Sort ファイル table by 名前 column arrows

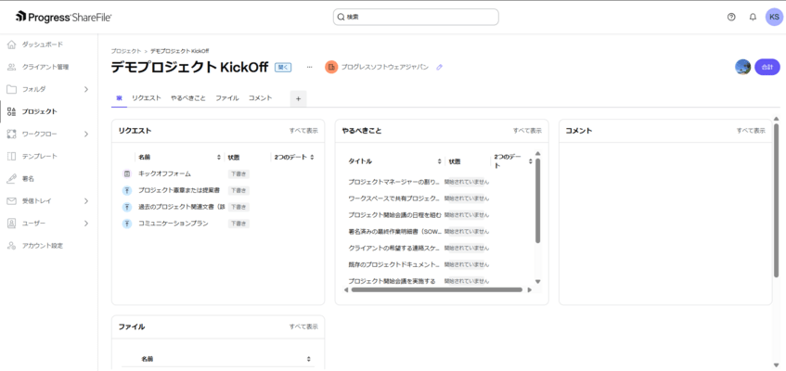(309, 360)
